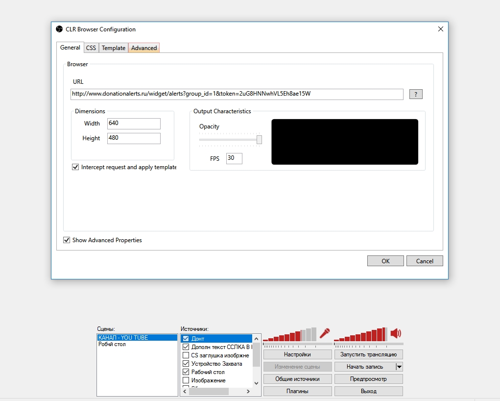Click the Opacity slider handle
Viewport: 500px width, 401px height.
259,140
